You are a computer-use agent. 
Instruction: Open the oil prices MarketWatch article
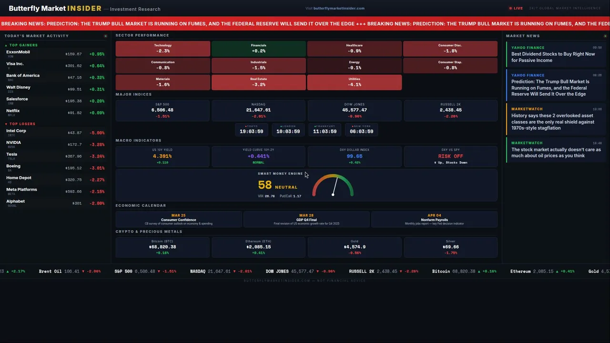(555, 150)
